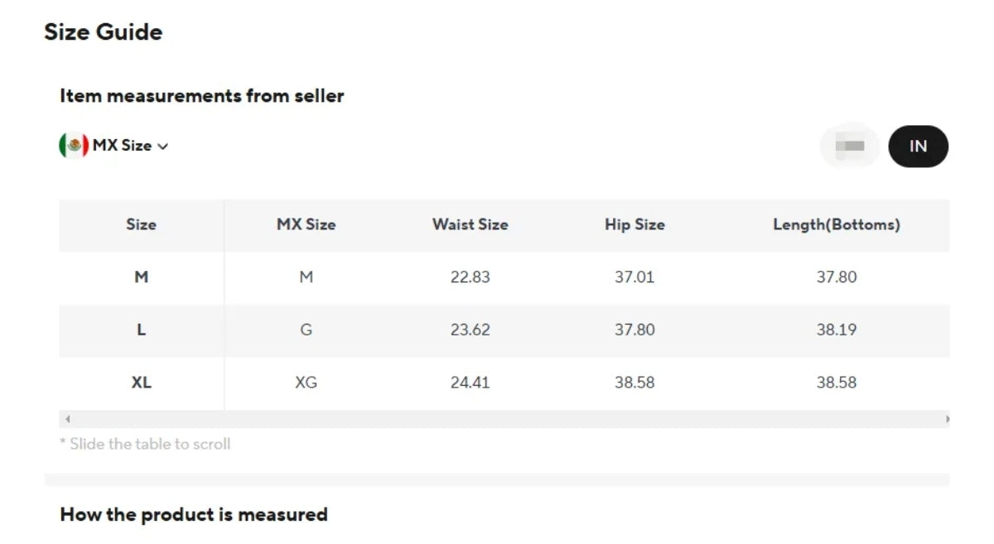The image size is (994, 544).
Task: Click the 37.01 hip measurement
Action: coord(635,277)
